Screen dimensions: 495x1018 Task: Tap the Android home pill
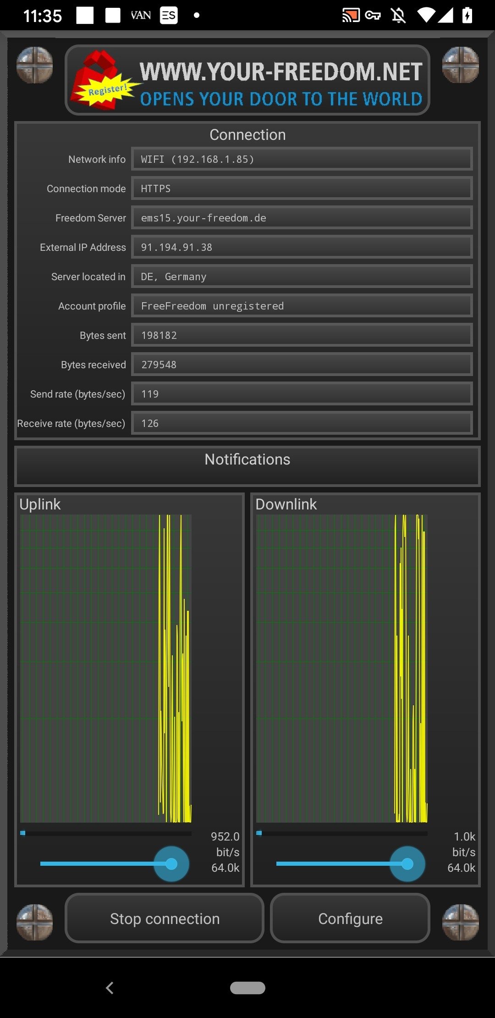247,988
